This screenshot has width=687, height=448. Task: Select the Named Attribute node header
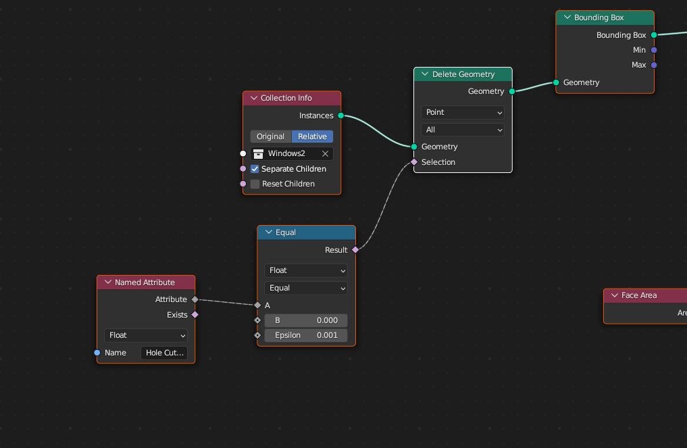pos(146,282)
